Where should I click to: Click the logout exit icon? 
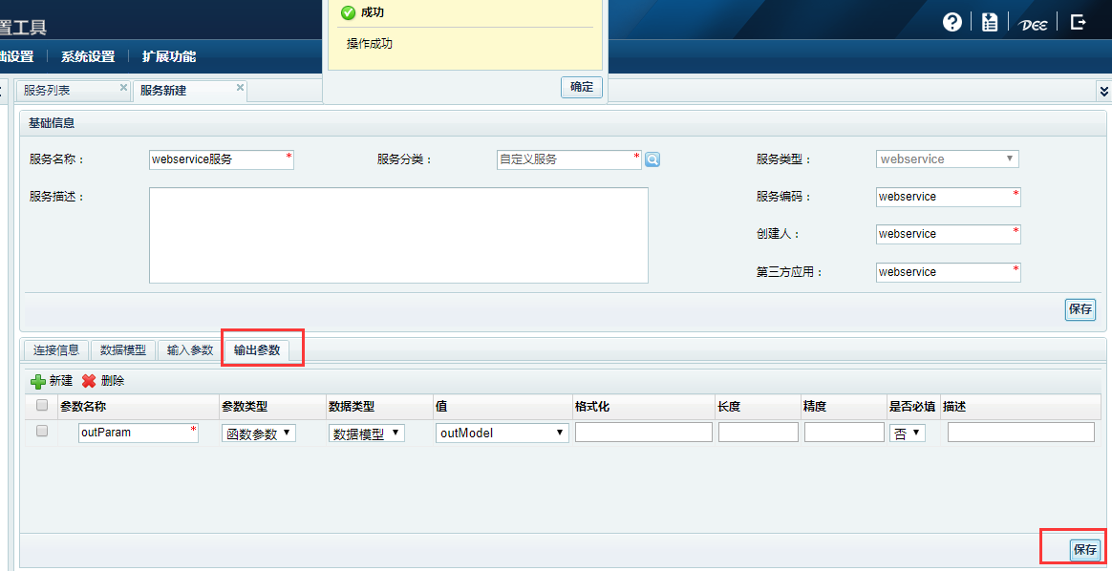coord(1078,22)
